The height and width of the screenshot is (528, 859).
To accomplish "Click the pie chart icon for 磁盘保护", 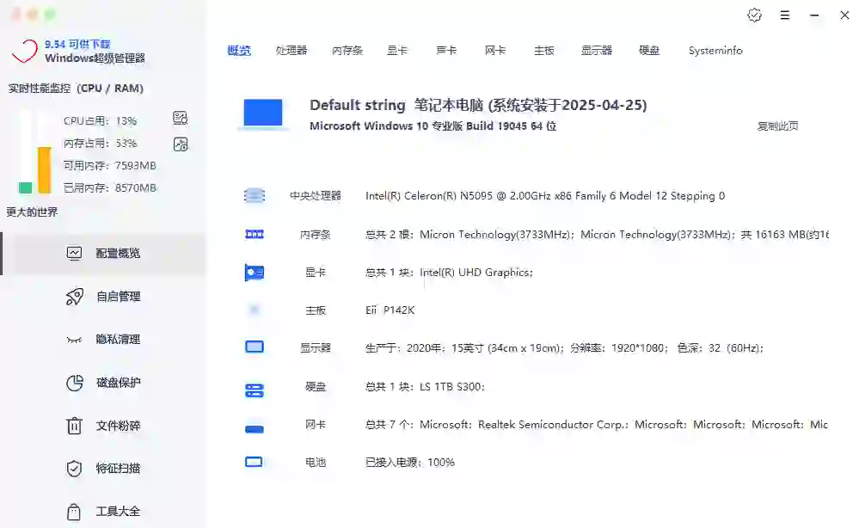I will pyautogui.click(x=75, y=383).
